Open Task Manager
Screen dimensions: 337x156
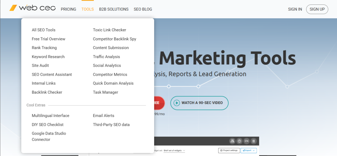coord(106,92)
